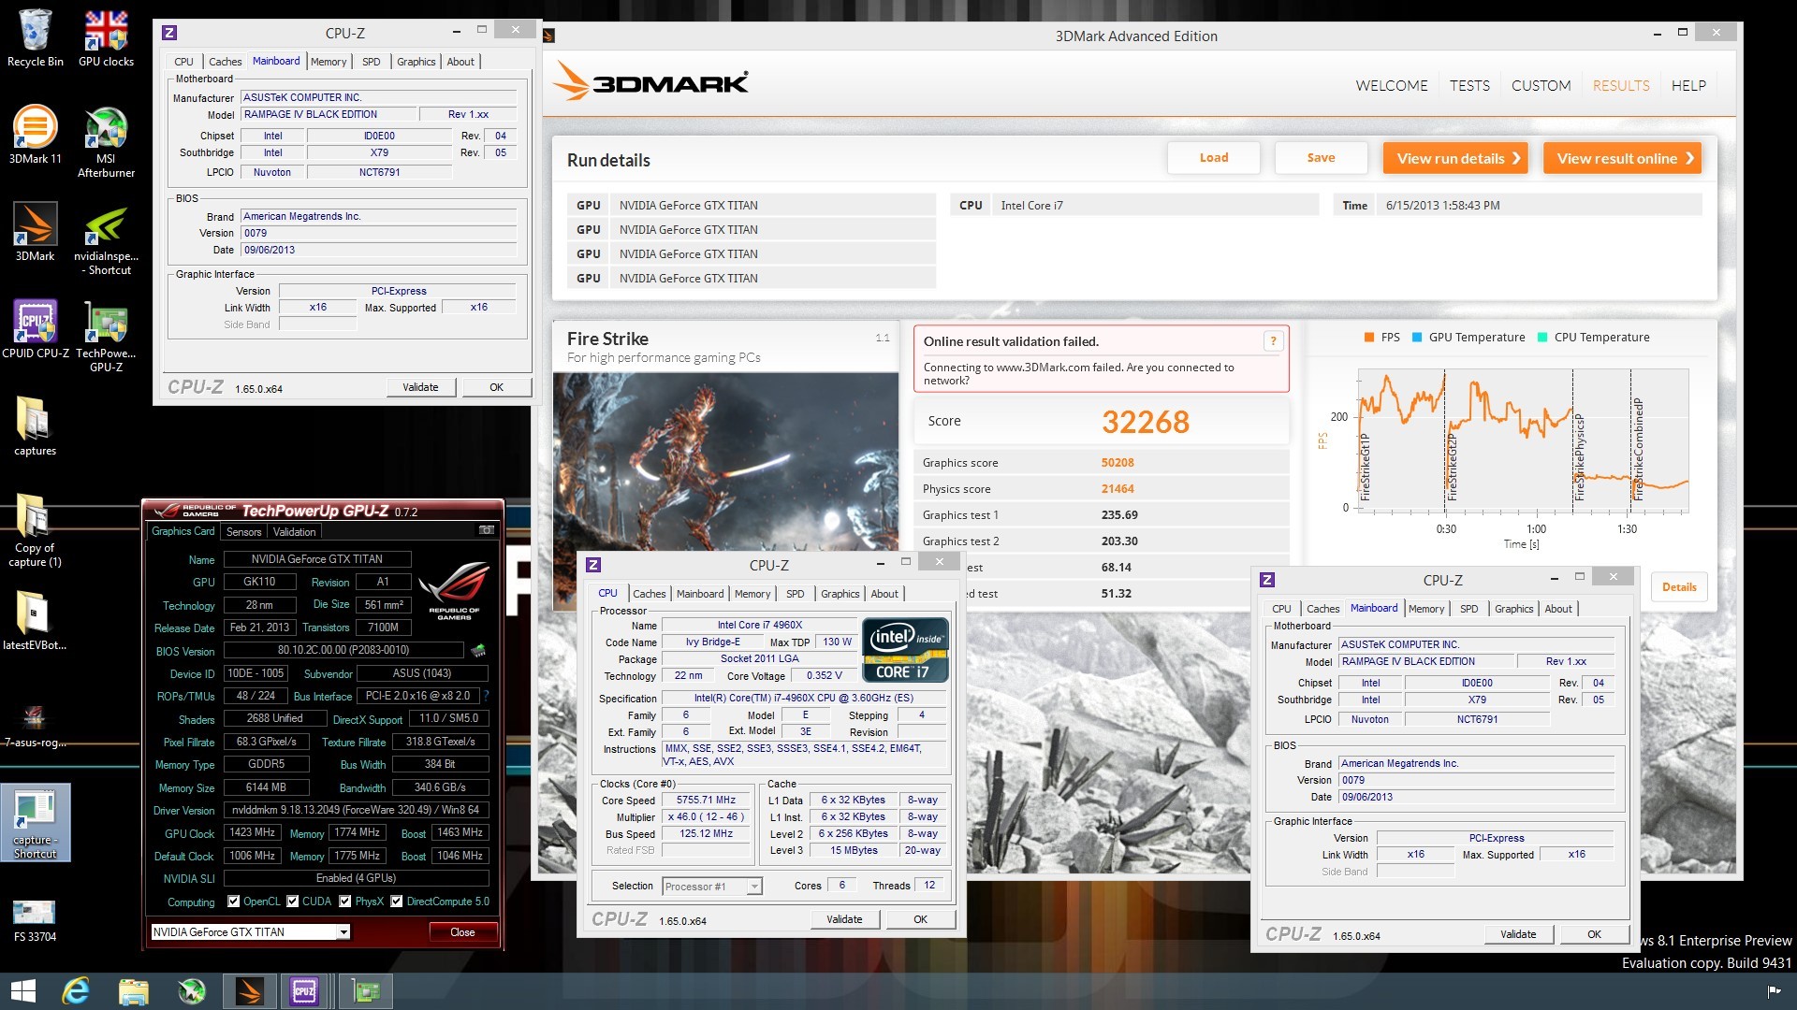The width and height of the screenshot is (1797, 1010).
Task: Open TechPowerUp GPU-Z desktop icon
Action: click(106, 337)
